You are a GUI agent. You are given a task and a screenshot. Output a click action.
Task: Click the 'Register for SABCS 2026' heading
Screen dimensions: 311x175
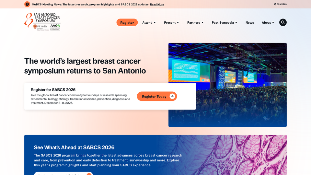tap(53, 90)
